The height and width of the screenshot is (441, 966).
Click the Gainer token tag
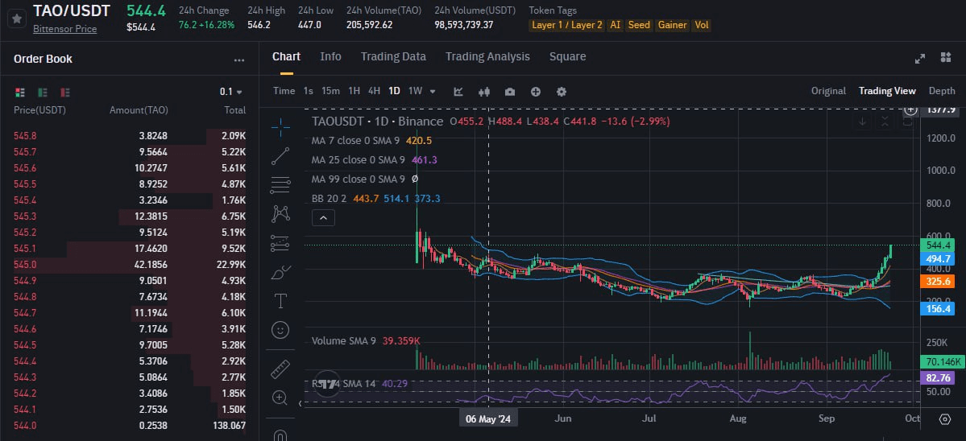tap(672, 25)
